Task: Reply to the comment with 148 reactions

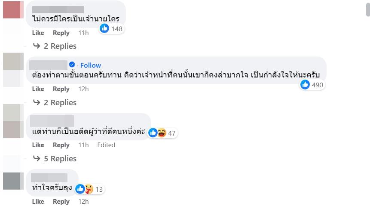Action: coord(61,33)
